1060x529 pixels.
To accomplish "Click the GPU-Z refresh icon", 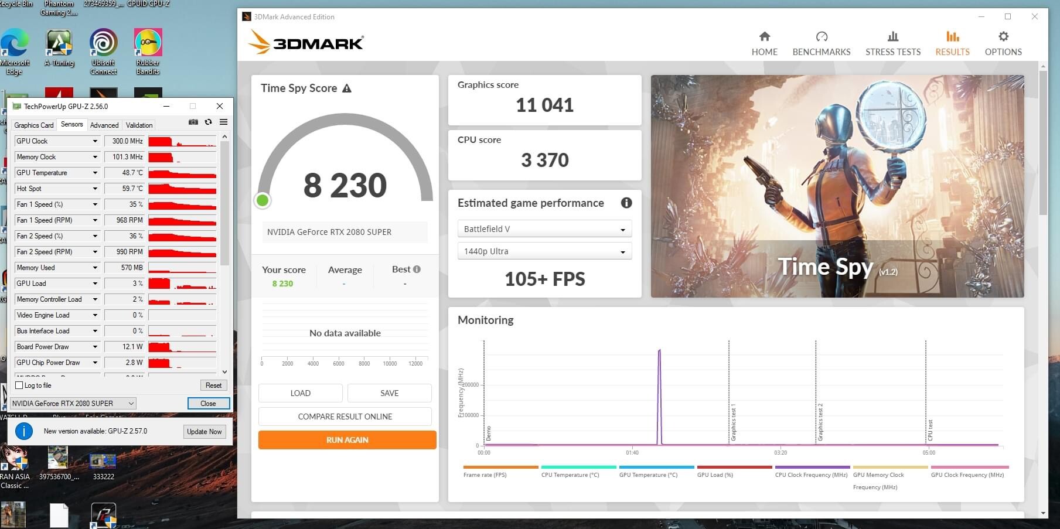I will (208, 122).
